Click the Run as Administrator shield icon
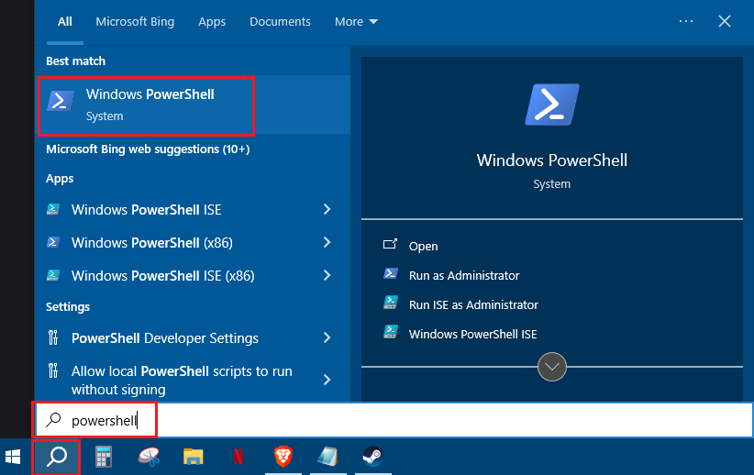The height and width of the screenshot is (475, 754). [x=390, y=273]
